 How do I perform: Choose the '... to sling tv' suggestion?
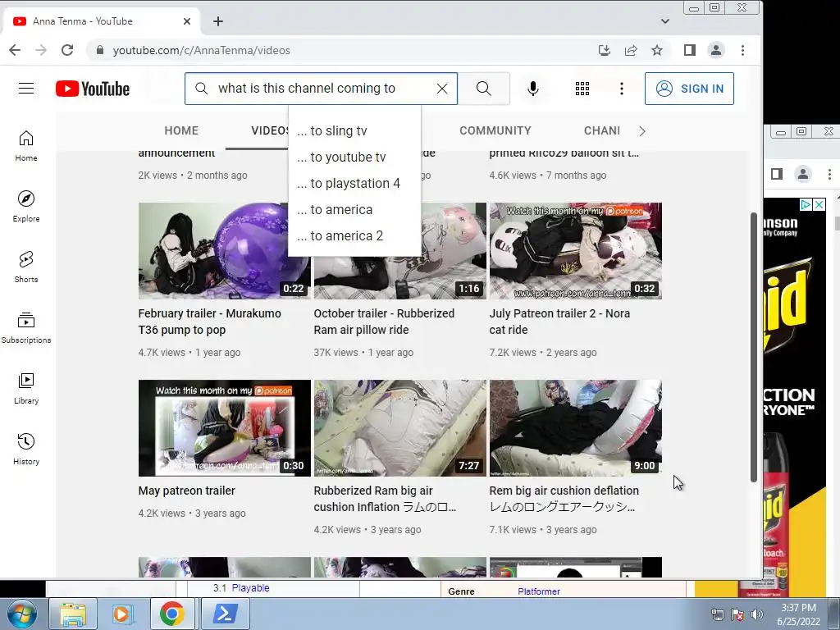pyautogui.click(x=354, y=130)
